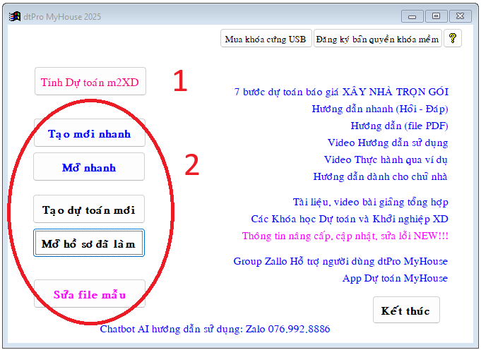Open 'Mở hồ sơ đã làm' button
The height and width of the screenshot is (350, 481).
click(89, 243)
